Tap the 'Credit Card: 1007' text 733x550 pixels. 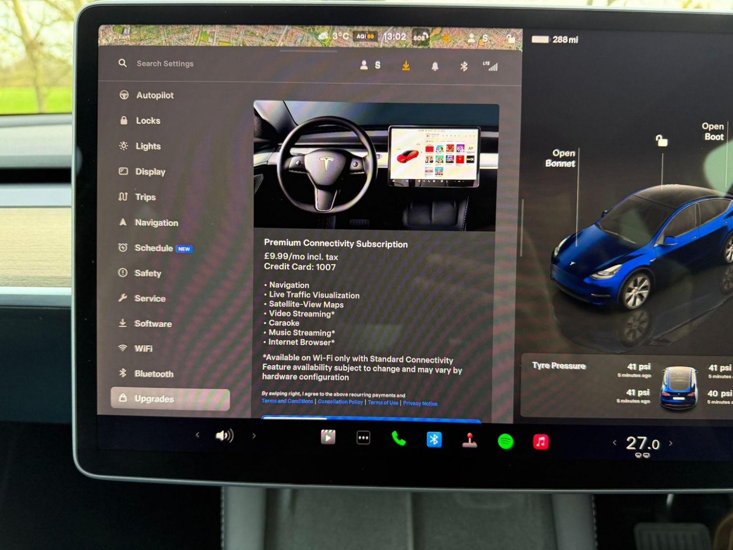click(x=300, y=267)
